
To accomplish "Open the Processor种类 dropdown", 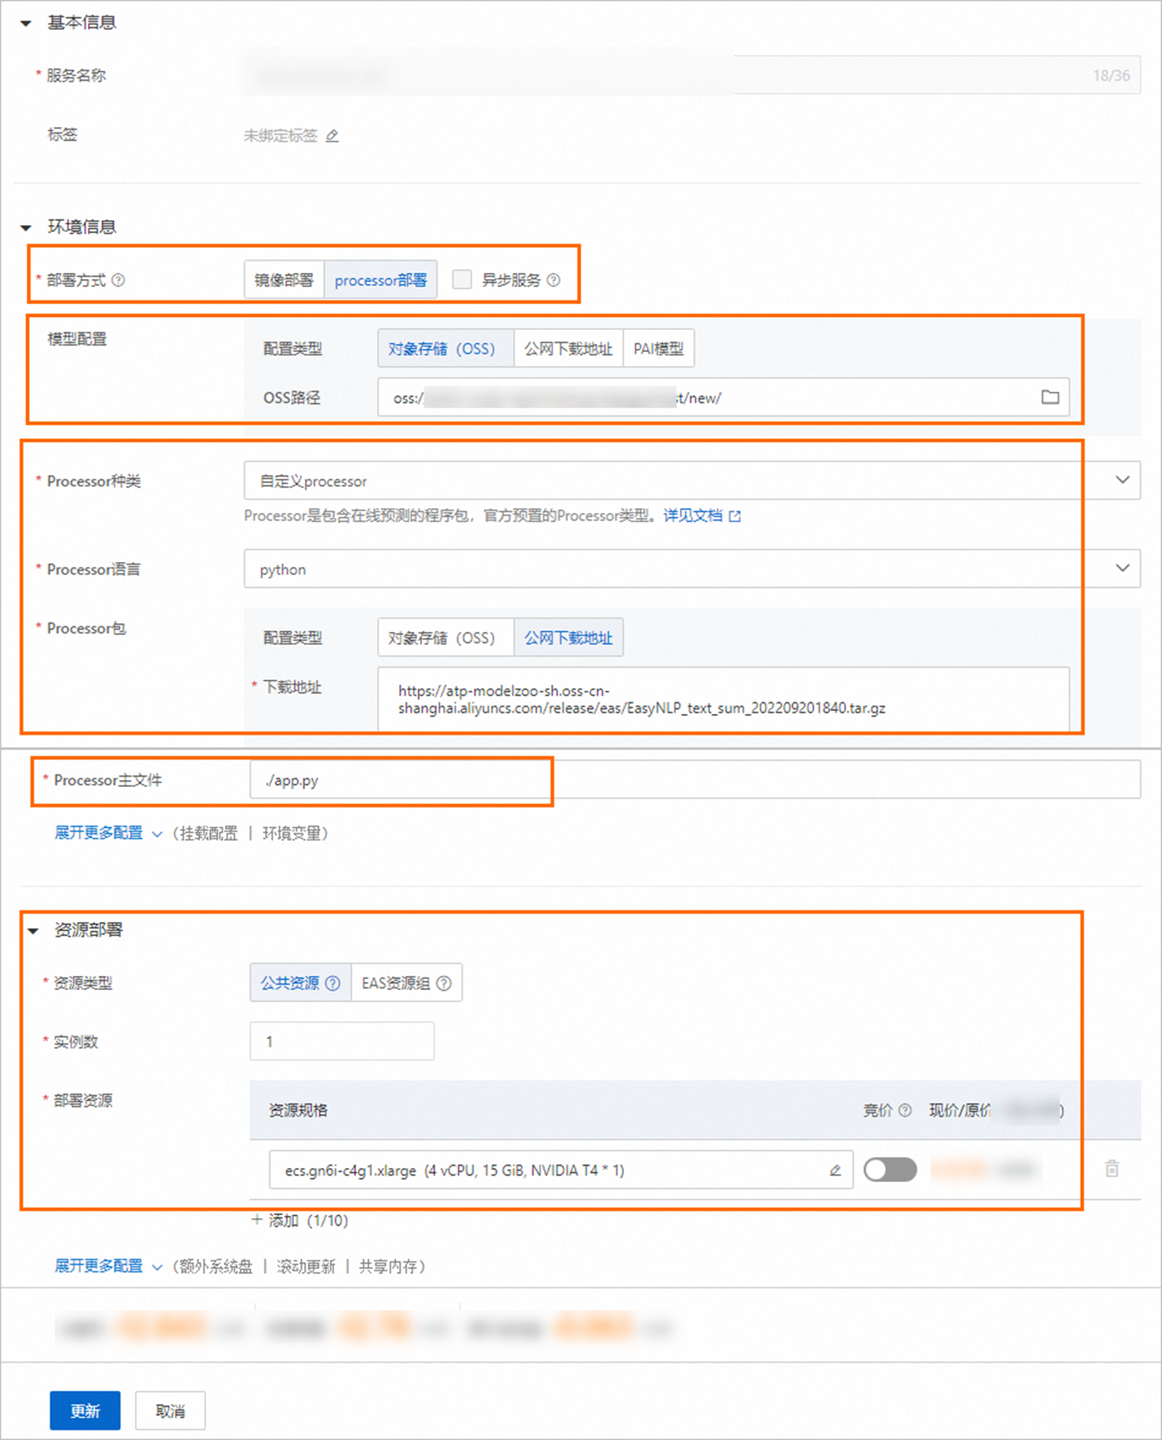I will (692, 481).
